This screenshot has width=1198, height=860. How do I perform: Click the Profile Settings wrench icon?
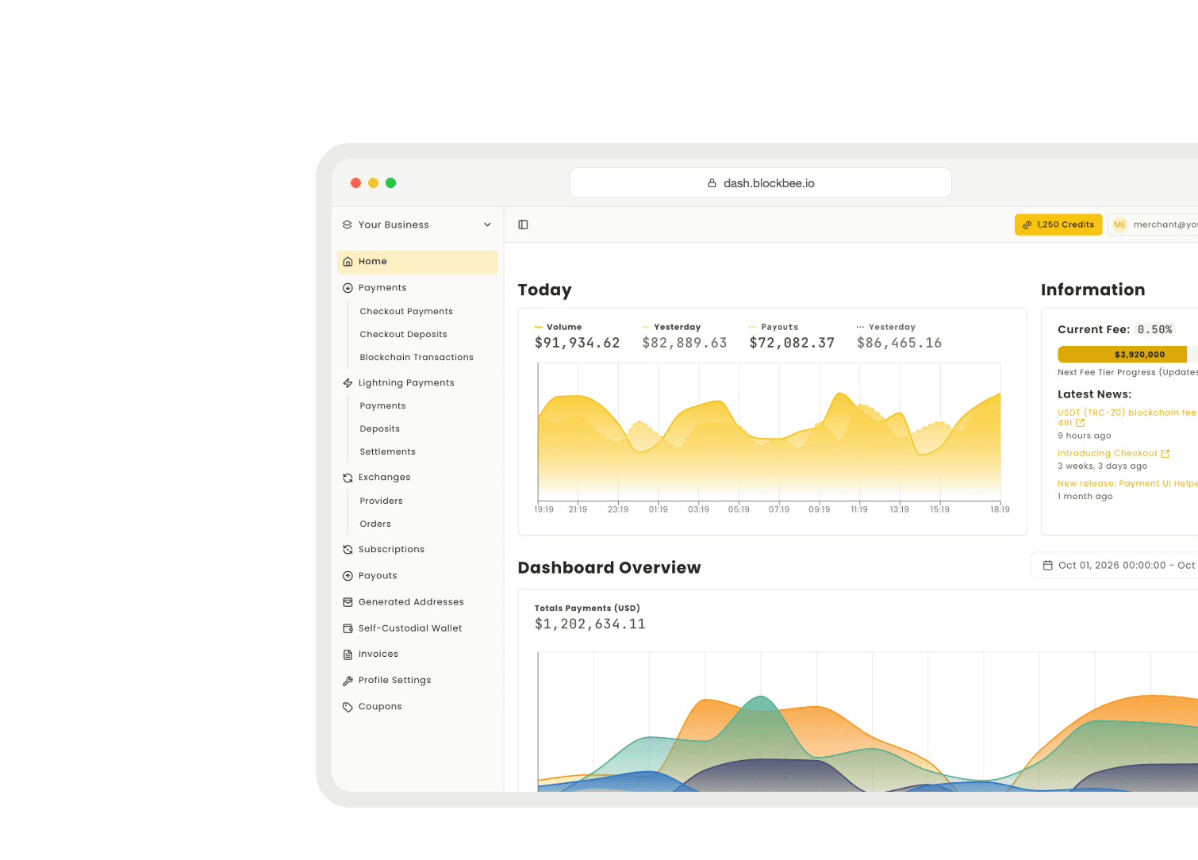[x=347, y=681]
